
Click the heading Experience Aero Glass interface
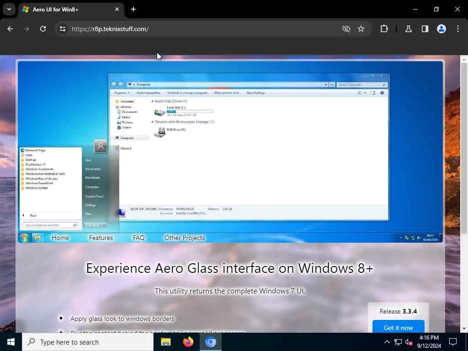tap(229, 268)
